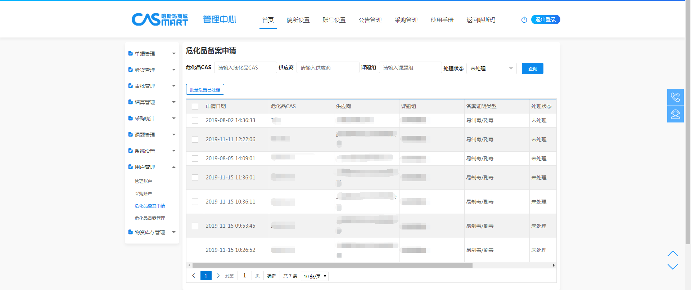The image size is (691, 290).
Task: Click the power icon beside 退出登录
Action: pyautogui.click(x=524, y=20)
